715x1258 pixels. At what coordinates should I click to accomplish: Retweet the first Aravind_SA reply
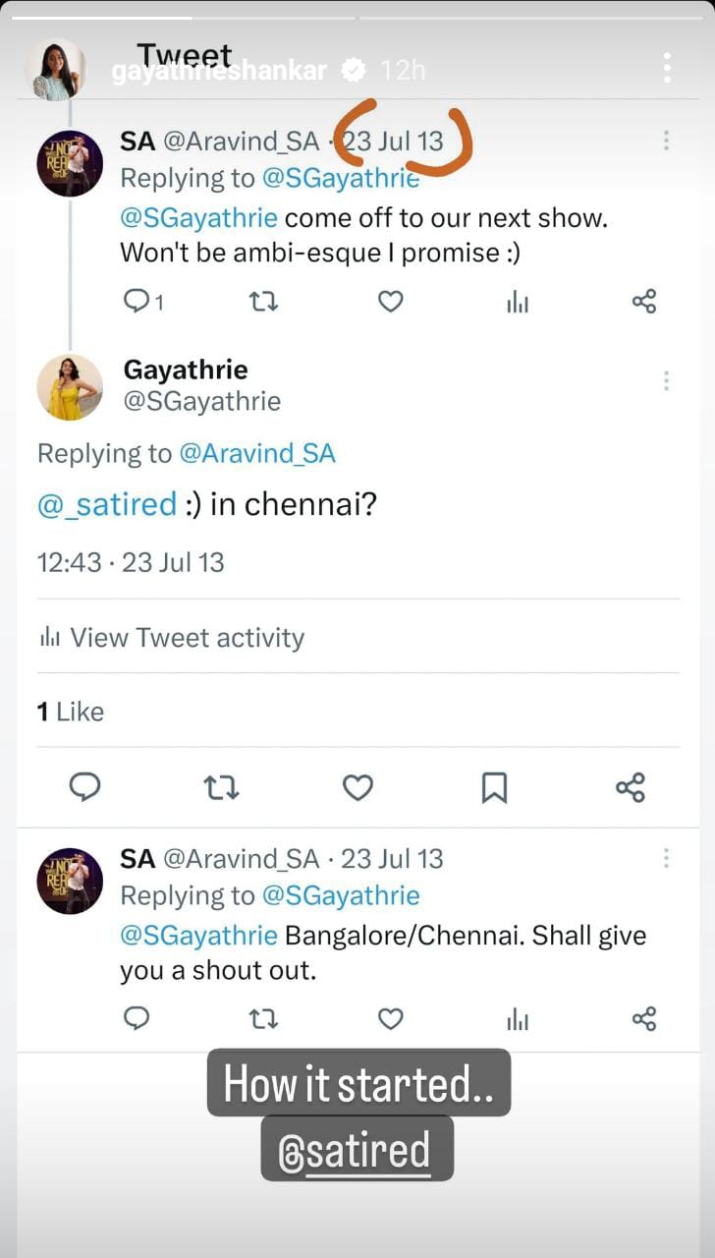pos(263,302)
